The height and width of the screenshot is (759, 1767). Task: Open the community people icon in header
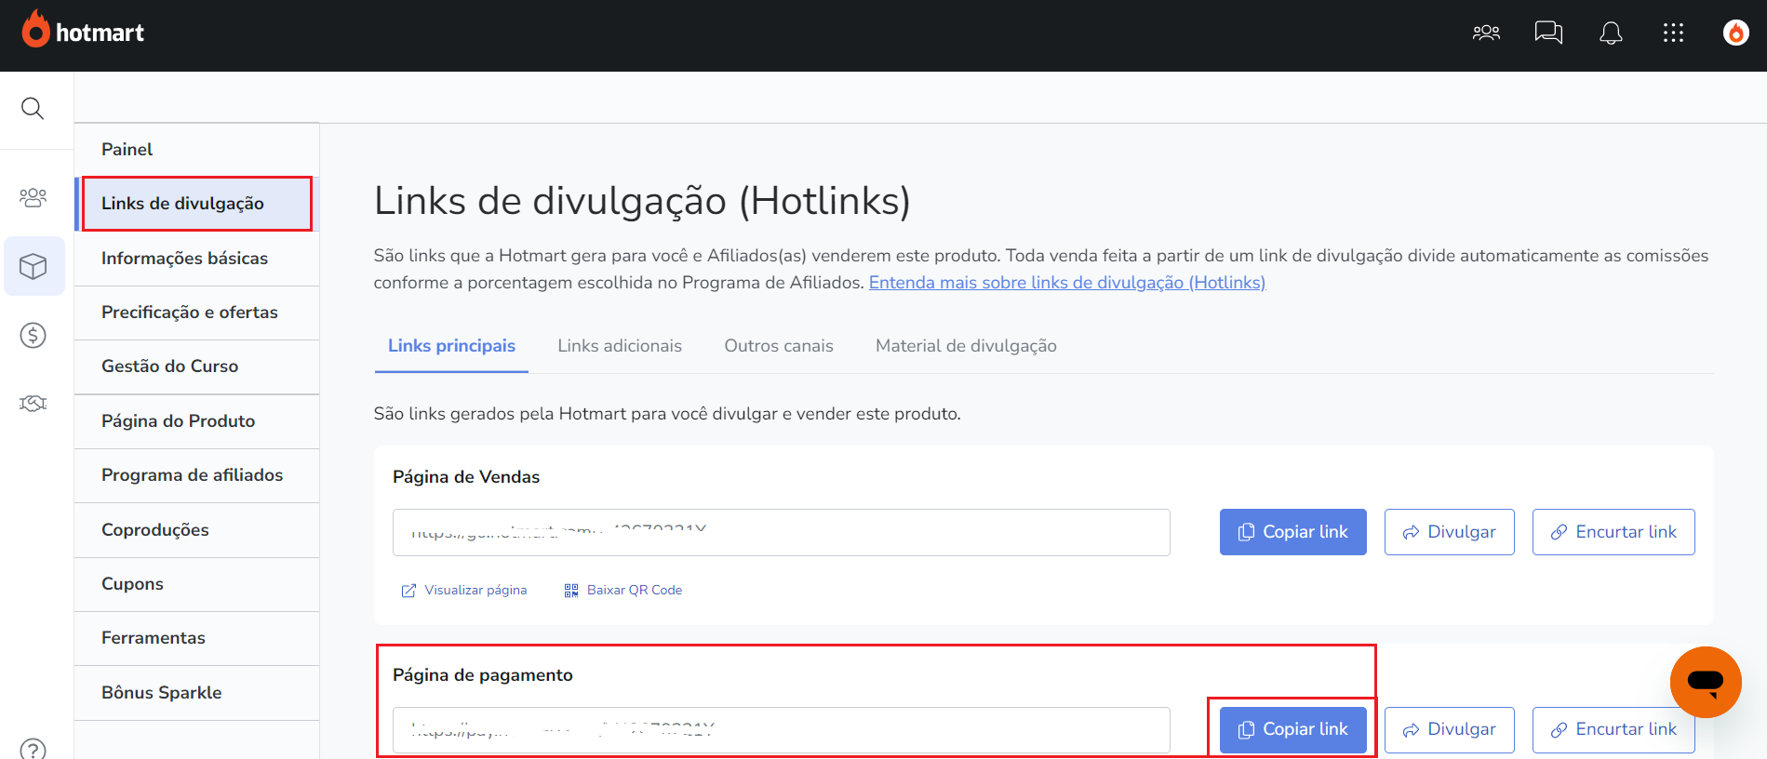1486,33
